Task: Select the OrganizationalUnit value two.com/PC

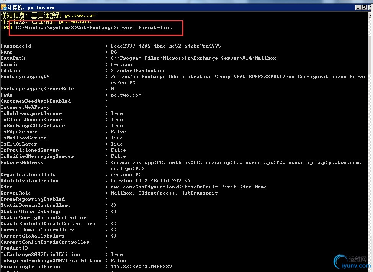Action: coord(126,175)
